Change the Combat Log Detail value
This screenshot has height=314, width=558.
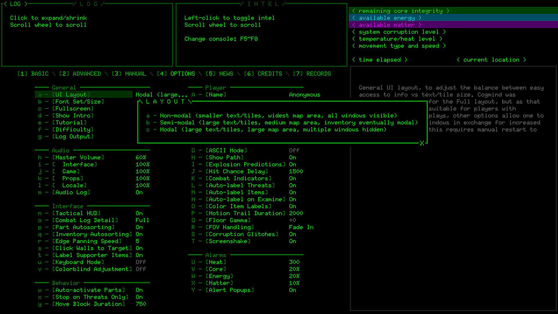click(x=85, y=220)
